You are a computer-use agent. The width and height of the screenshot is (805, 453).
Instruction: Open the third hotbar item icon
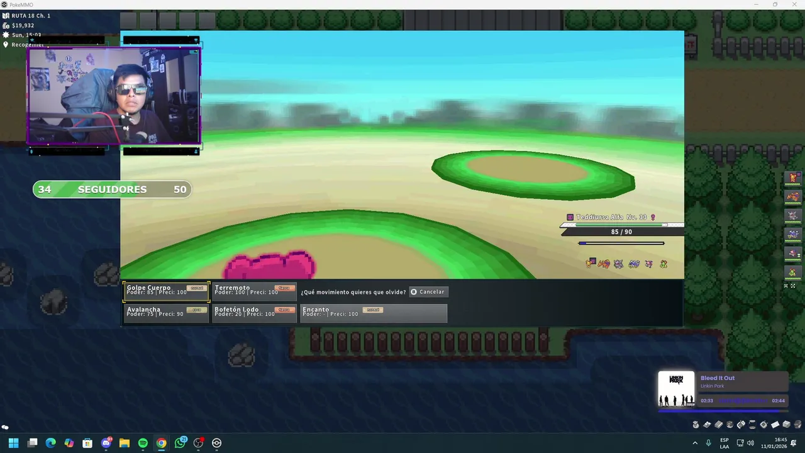[x=719, y=425]
